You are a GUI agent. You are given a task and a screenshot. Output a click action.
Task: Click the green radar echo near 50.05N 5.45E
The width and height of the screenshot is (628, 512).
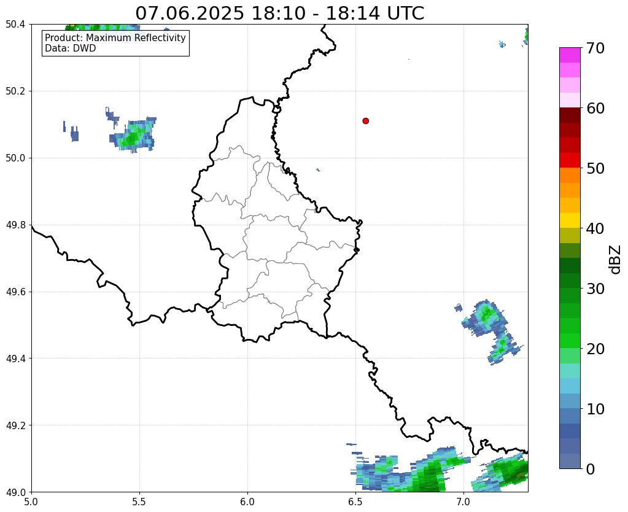click(133, 136)
